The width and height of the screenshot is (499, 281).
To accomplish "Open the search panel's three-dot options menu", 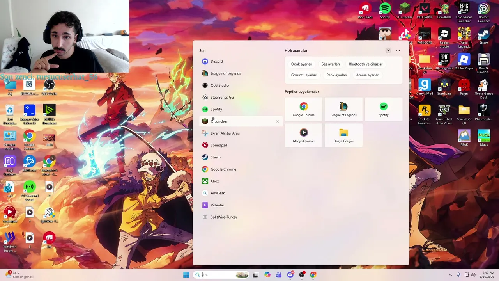I will click(398, 50).
